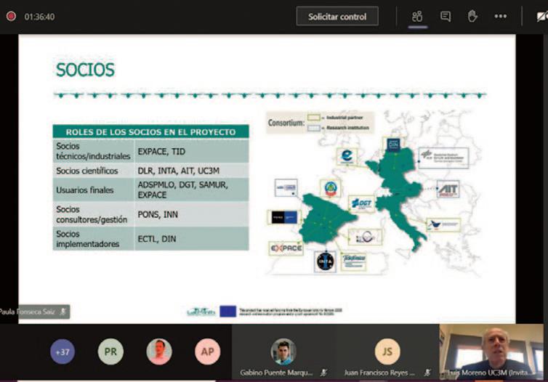Click the ROLES DE LOS SOCIOS EN EL PROYECTO header

point(150,131)
